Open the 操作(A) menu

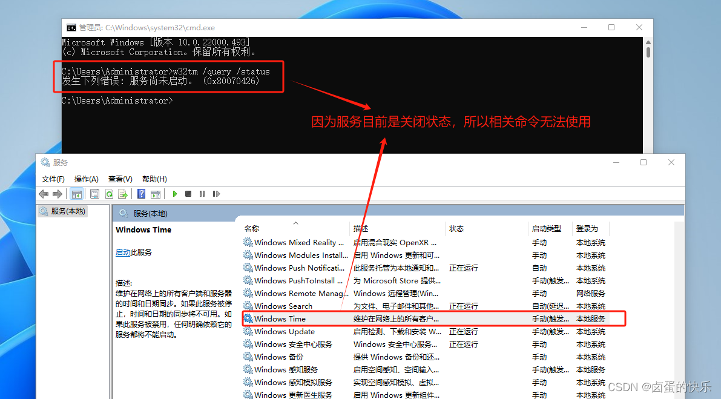[87, 179]
